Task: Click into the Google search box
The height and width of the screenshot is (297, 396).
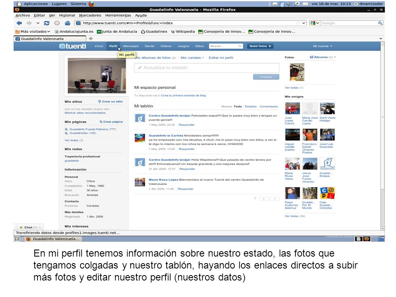Action: [x=349, y=23]
